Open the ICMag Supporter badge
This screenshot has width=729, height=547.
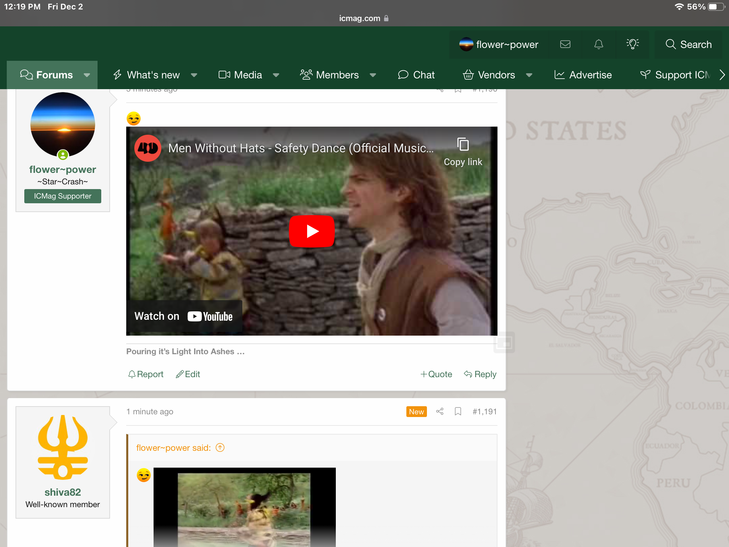(x=63, y=196)
